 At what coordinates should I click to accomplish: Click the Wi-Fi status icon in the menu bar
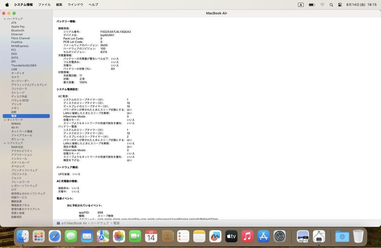322,5
